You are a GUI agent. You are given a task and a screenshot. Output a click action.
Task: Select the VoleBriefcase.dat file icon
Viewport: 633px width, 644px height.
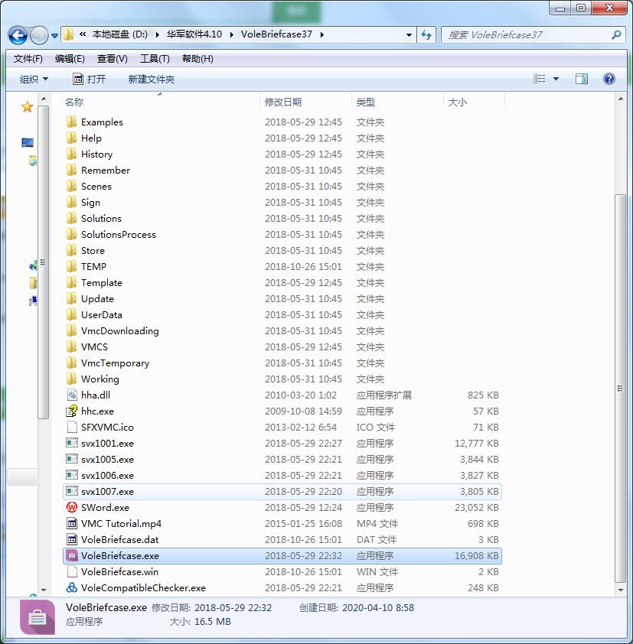click(71, 539)
